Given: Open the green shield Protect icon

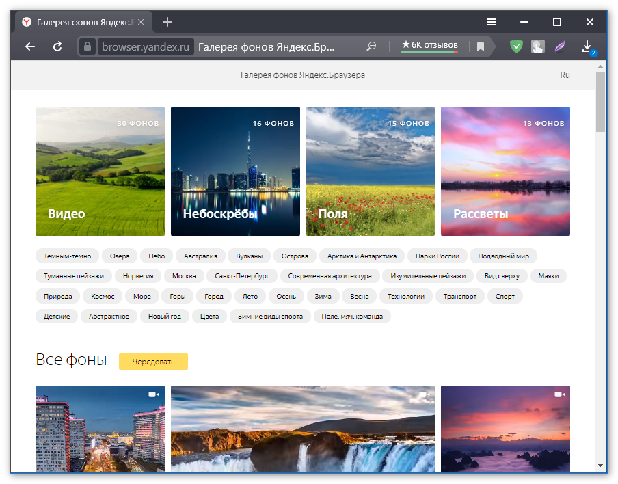Looking at the screenshot, I should click(x=516, y=46).
